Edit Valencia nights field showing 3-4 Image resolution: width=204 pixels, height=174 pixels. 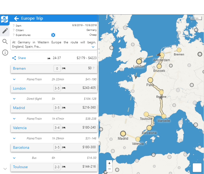pyautogui.click(x=57, y=128)
